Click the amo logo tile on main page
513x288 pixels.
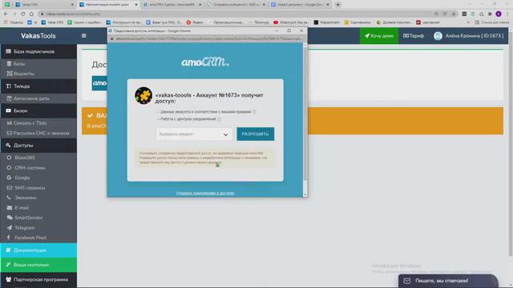coord(99,83)
